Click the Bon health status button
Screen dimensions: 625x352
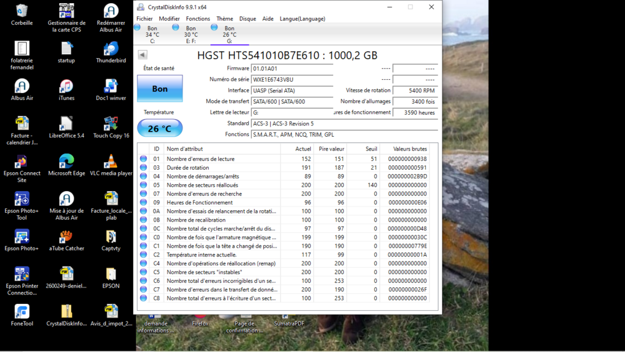coord(160,89)
